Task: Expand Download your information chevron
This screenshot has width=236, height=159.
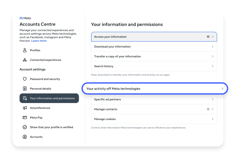Action: (212, 47)
